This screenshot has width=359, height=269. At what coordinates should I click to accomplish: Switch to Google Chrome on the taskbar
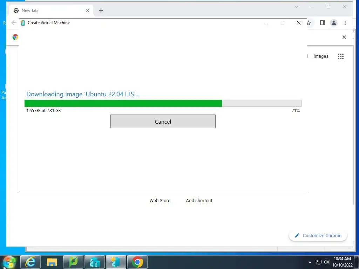coord(137,262)
